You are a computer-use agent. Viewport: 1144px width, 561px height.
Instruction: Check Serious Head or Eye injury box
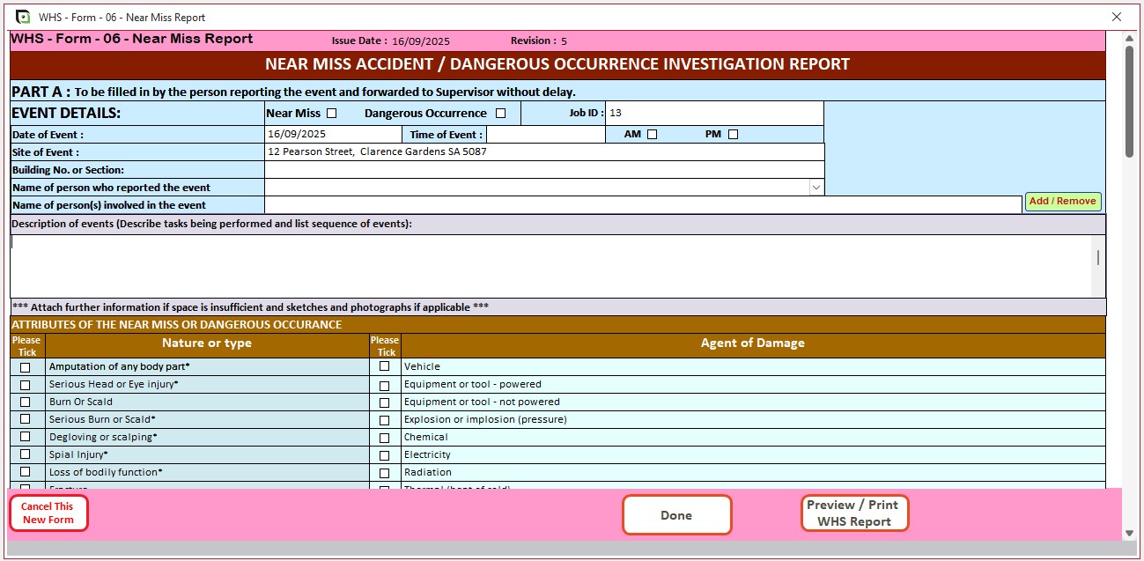[25, 384]
